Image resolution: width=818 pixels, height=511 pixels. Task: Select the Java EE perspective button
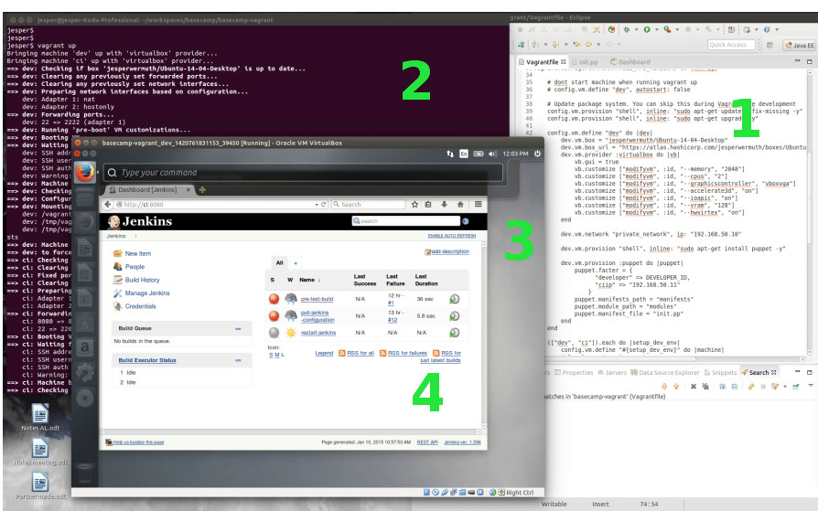tap(800, 46)
